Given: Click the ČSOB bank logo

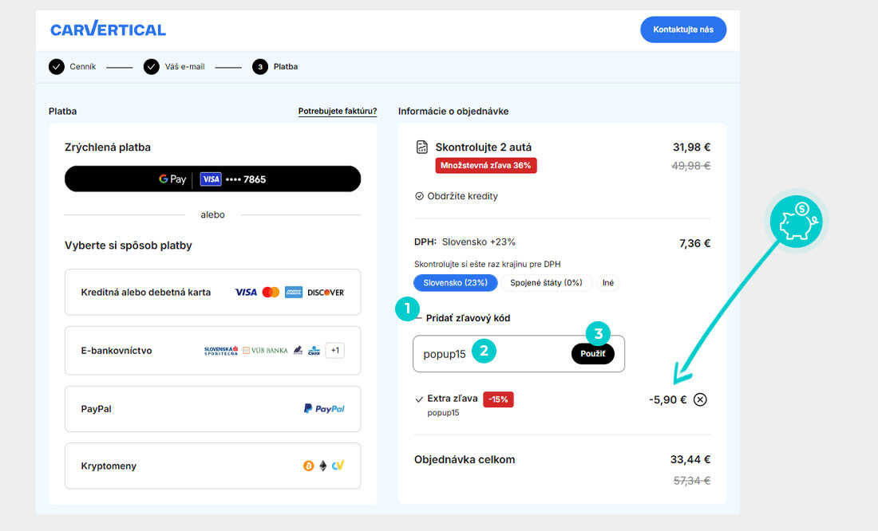Looking at the screenshot, I should (x=314, y=351).
